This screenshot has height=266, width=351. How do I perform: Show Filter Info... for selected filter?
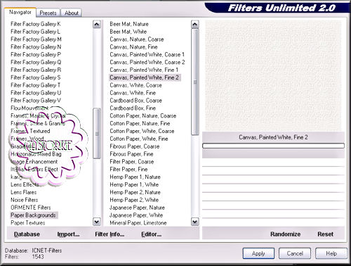(x=110, y=234)
